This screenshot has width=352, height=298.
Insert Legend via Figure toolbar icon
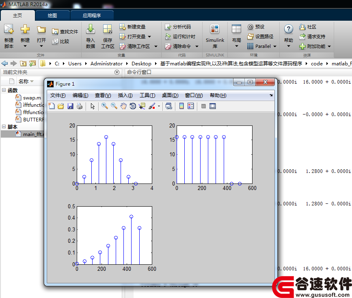pyautogui.click(x=190, y=106)
